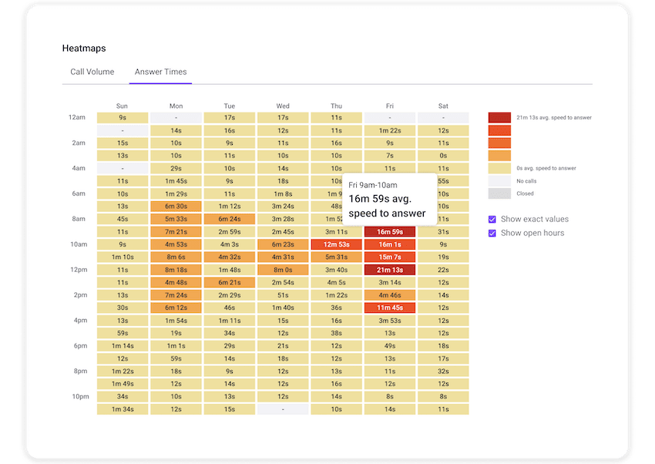Click the Sunday 12am cell showing 9s

(x=122, y=117)
